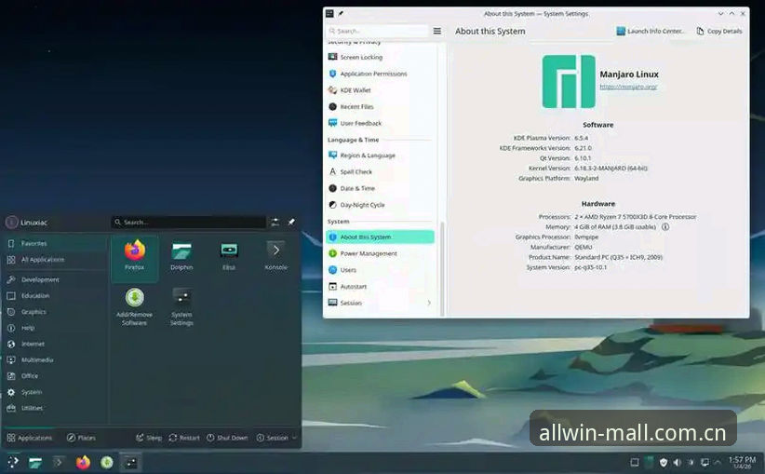Image resolution: width=765 pixels, height=474 pixels.
Task: Click the Session button
Action: coord(273,438)
